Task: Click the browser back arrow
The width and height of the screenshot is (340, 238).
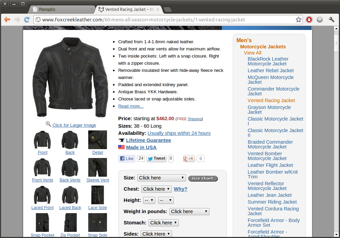Action: [x=7, y=19]
